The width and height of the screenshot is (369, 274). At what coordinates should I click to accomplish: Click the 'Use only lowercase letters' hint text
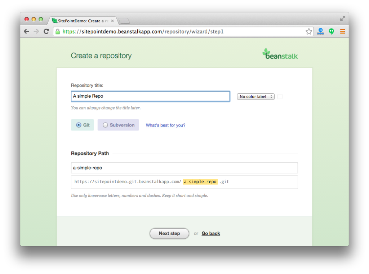(x=139, y=196)
